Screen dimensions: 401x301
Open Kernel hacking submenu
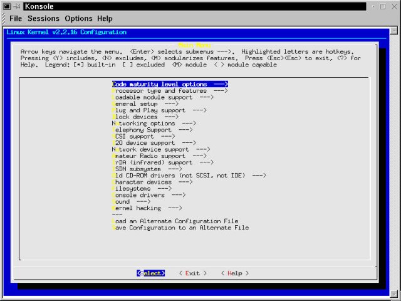pyautogui.click(x=147, y=208)
